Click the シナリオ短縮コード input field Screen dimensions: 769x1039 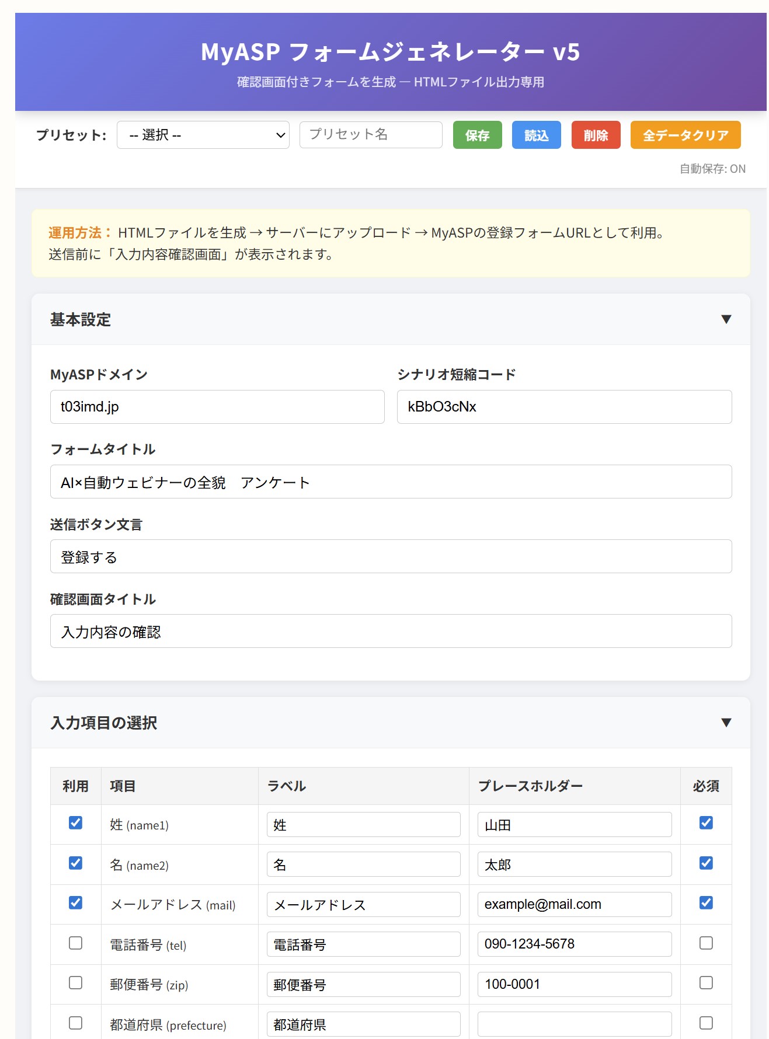click(x=564, y=407)
